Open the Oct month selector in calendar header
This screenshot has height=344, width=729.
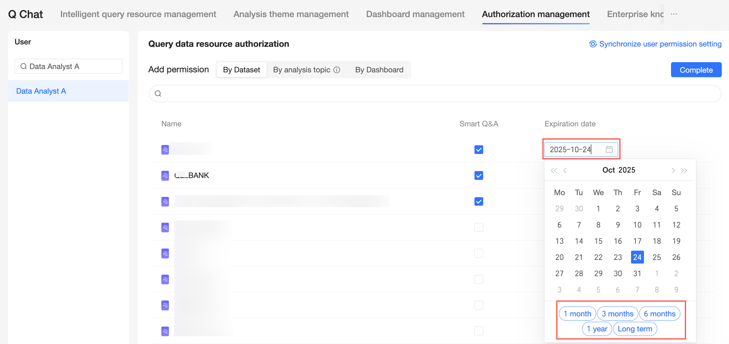point(609,170)
